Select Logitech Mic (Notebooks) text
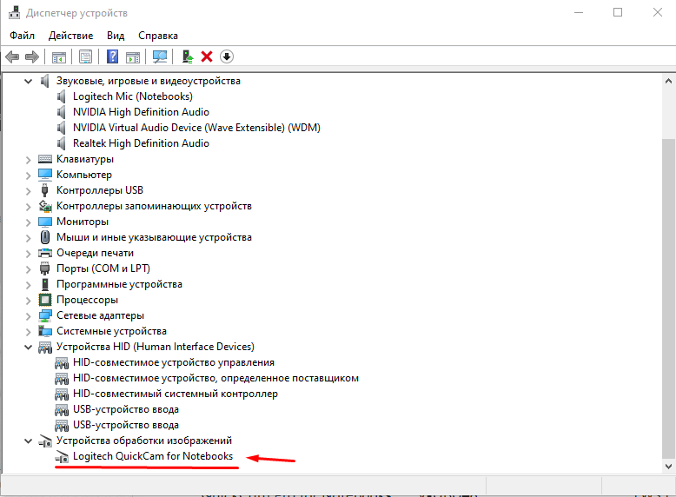 coord(133,96)
